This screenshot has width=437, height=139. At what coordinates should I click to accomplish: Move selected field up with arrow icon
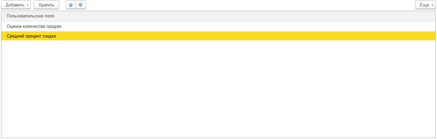click(71, 5)
